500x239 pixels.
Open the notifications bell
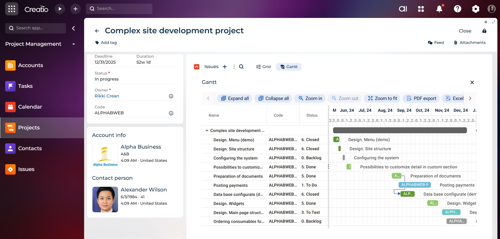[x=439, y=9]
